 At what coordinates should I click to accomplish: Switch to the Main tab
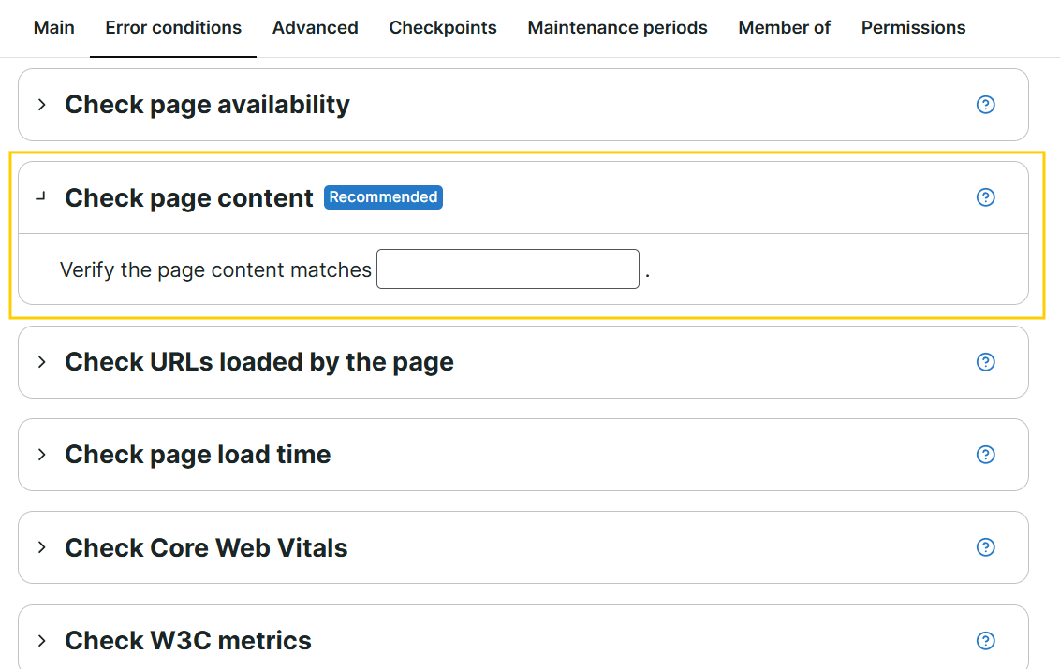[x=54, y=28]
